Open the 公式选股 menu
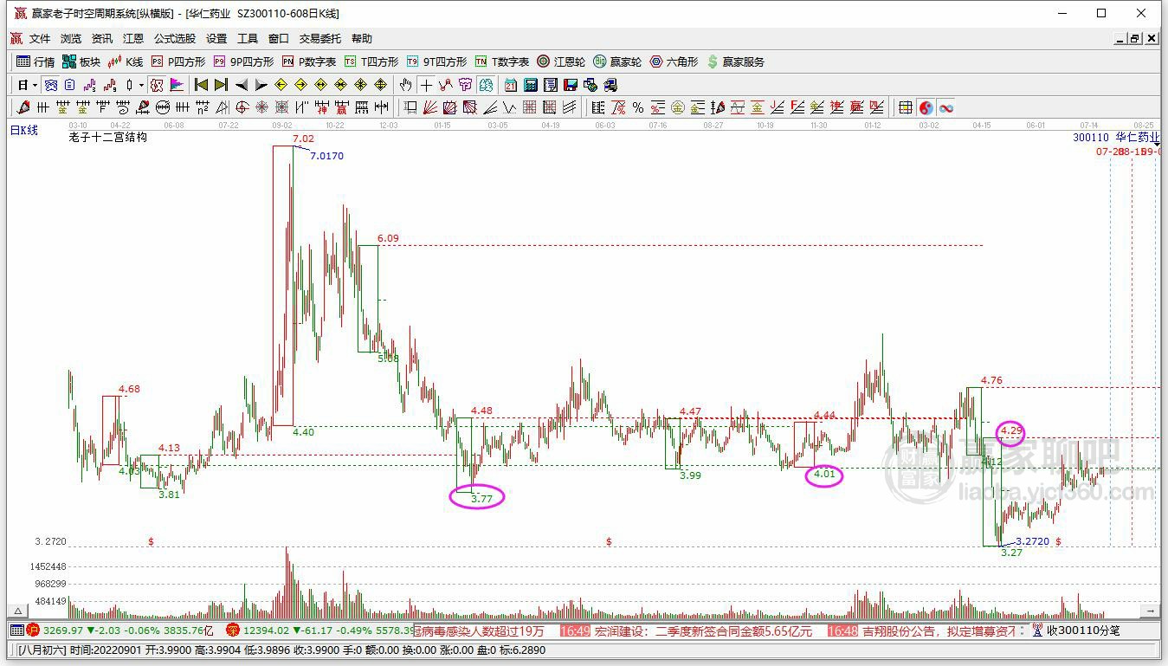This screenshot has width=1168, height=666. (175, 39)
